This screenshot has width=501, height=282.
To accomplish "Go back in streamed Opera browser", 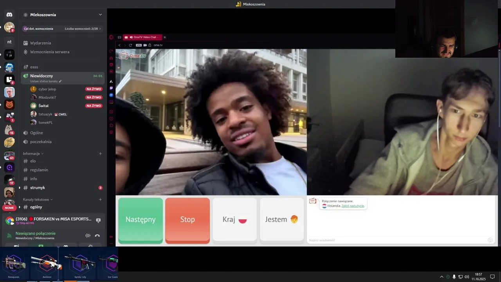I will click(119, 45).
